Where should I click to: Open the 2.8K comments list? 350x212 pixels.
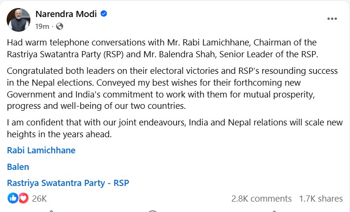click(261, 198)
